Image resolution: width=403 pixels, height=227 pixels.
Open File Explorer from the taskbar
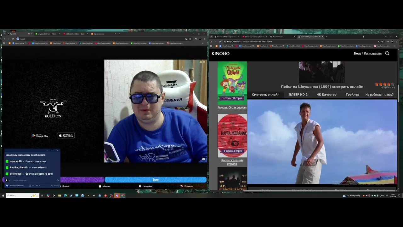60,195
